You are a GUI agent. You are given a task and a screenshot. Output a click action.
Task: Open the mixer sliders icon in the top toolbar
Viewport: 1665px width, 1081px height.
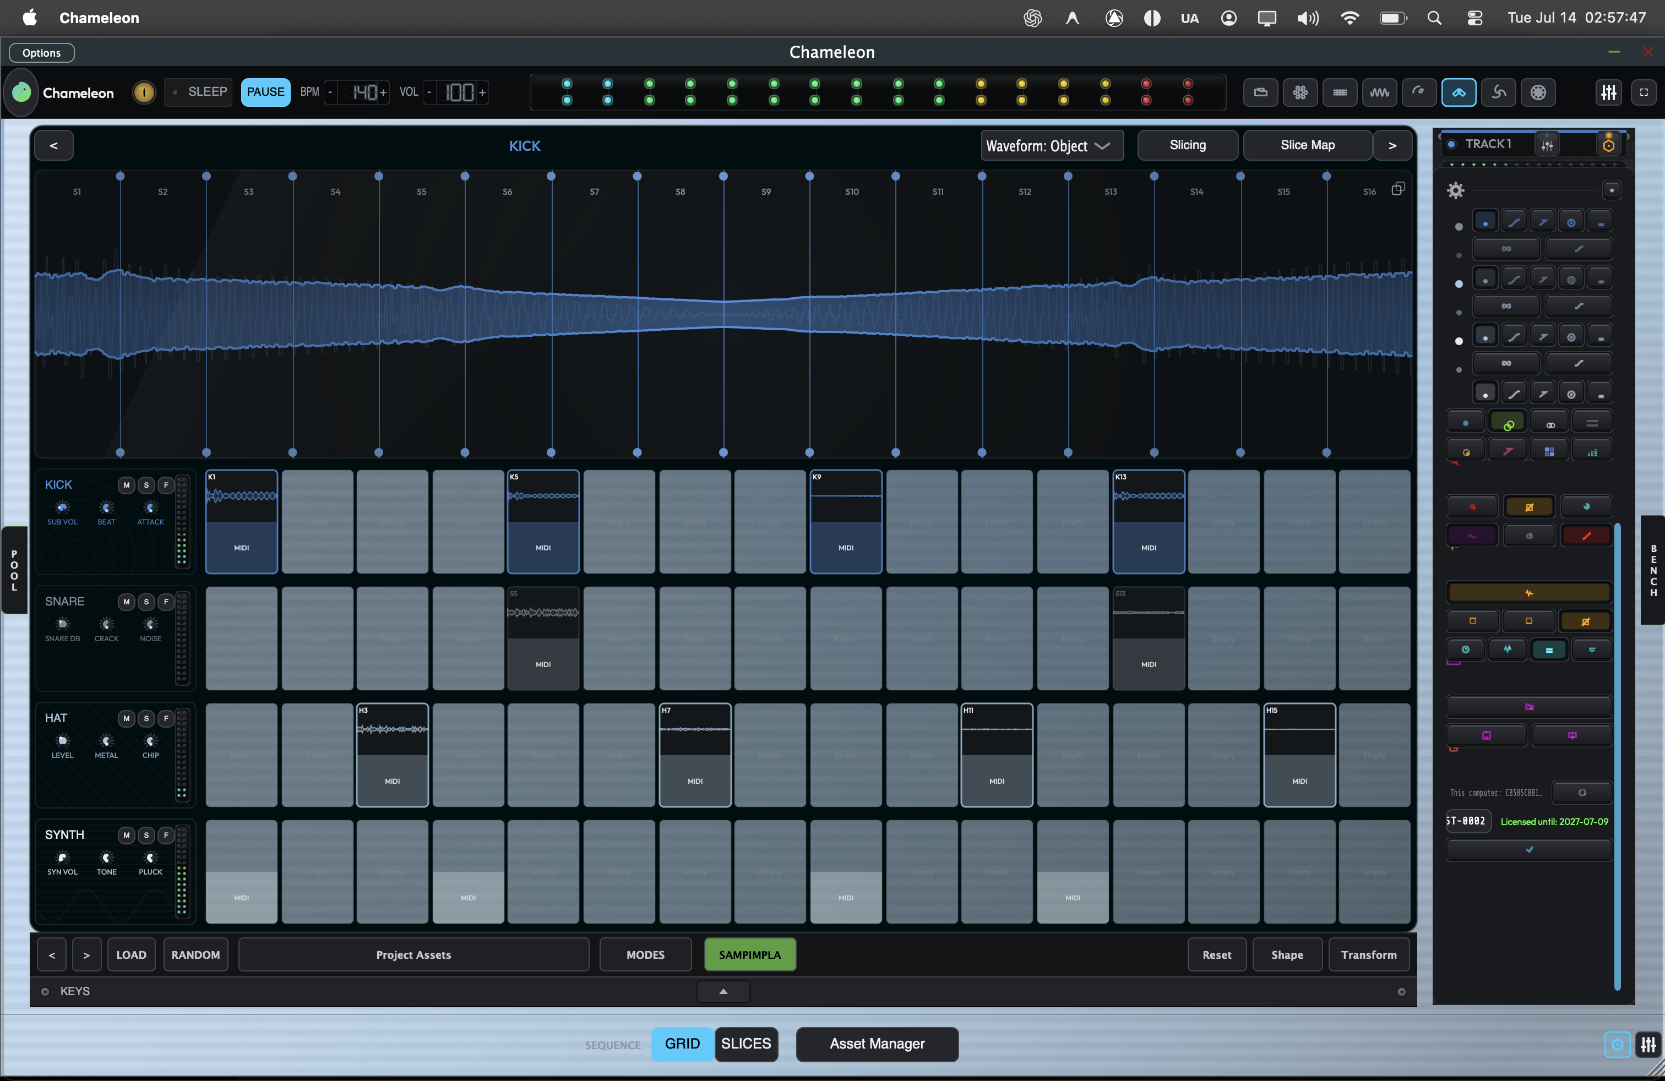coord(1609,92)
